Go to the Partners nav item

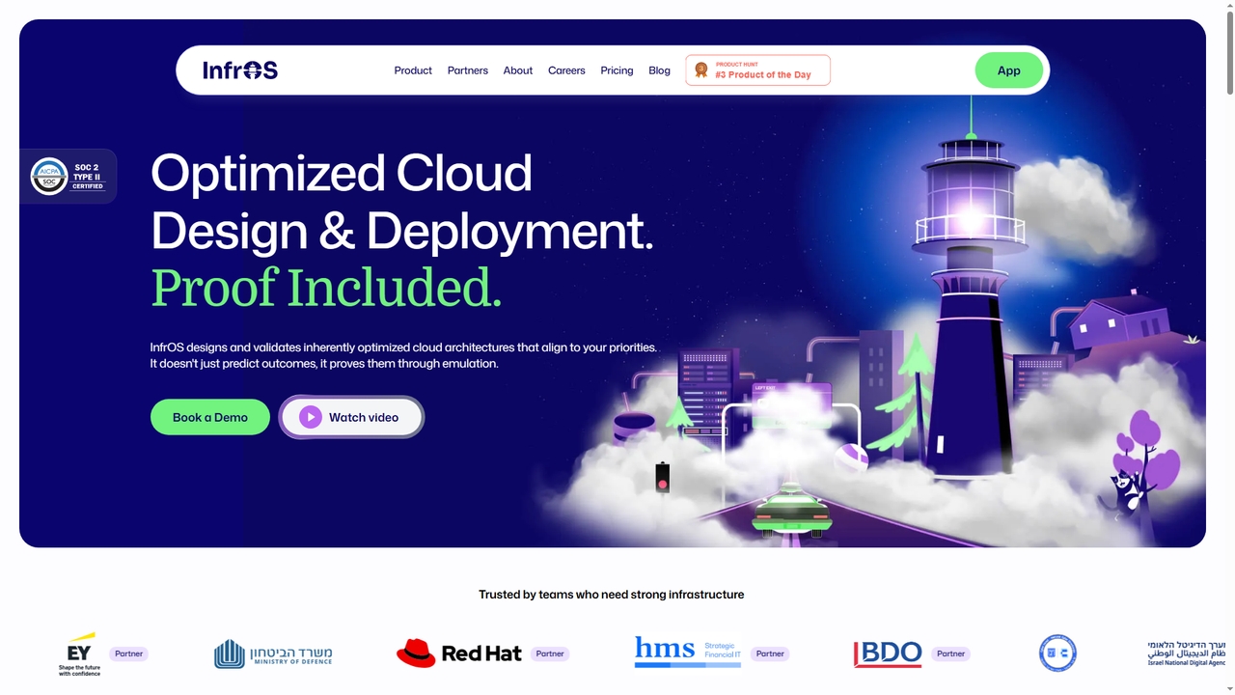click(x=468, y=70)
